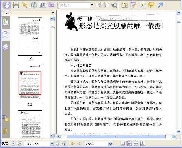Image resolution: width=182 pixels, height=148 pixels.
Task: Open the layers sidebar panel
Action: (5, 47)
